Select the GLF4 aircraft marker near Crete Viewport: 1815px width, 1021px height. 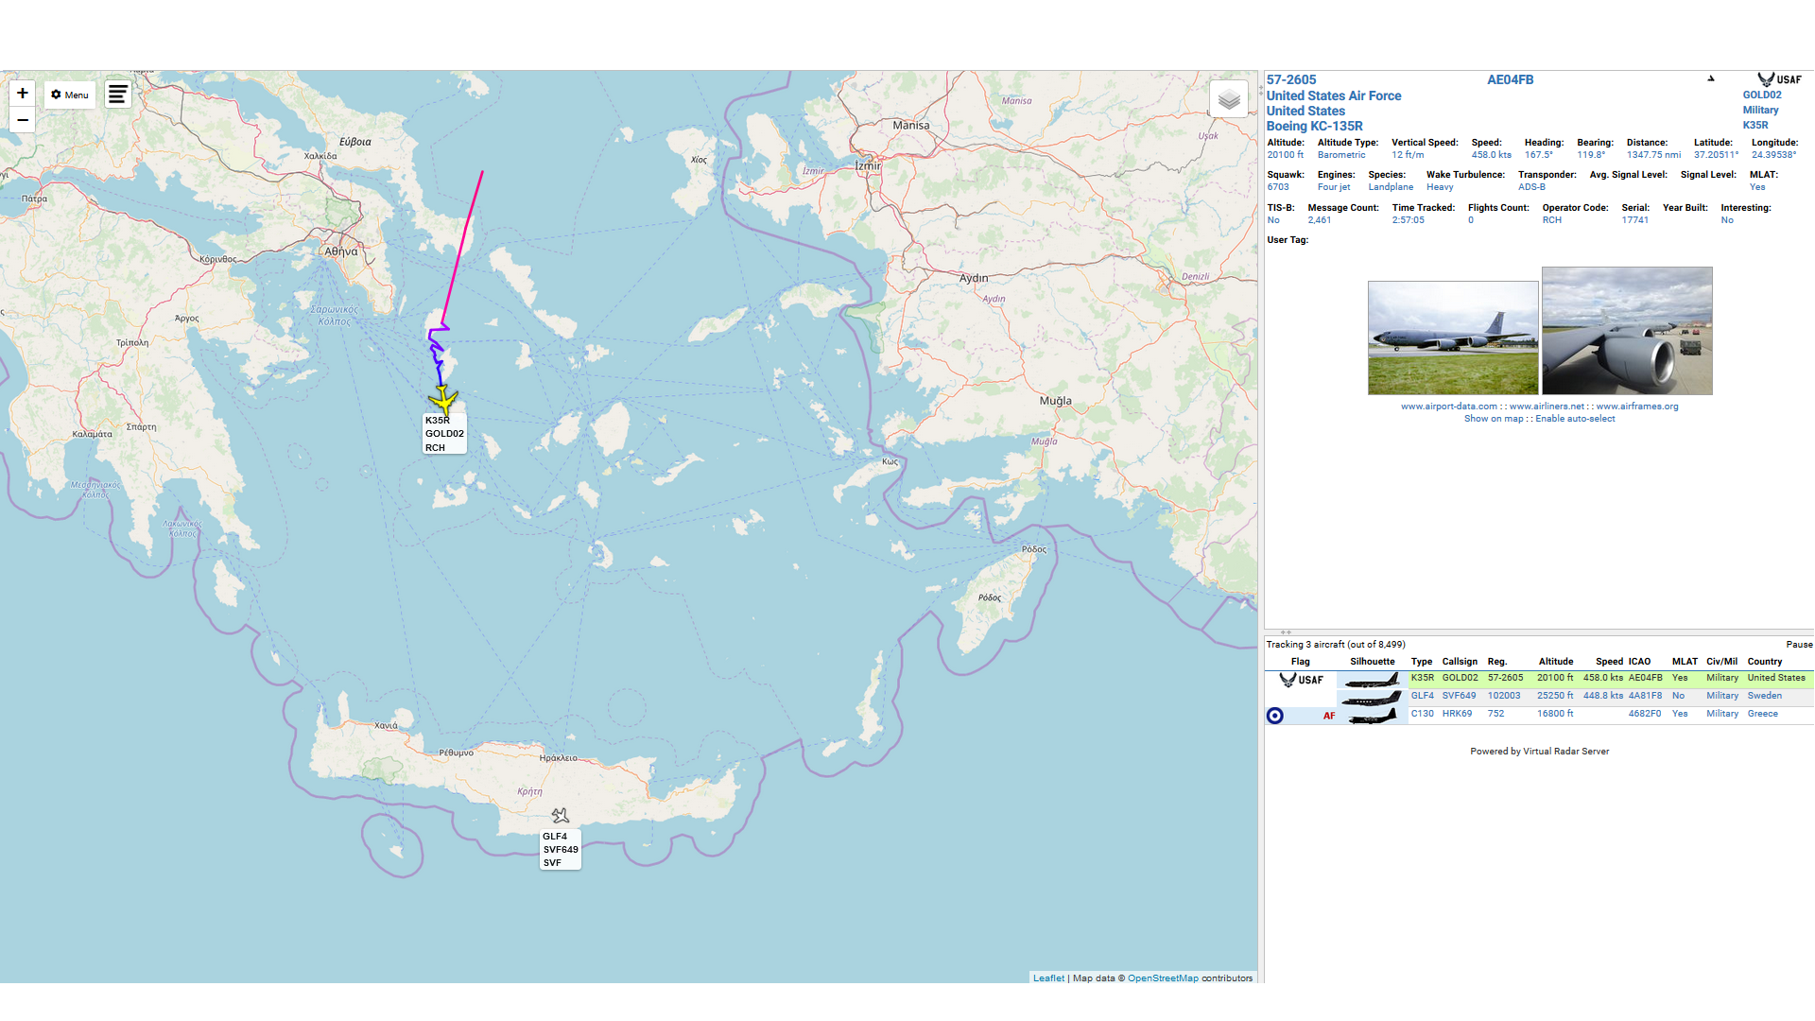tap(561, 815)
